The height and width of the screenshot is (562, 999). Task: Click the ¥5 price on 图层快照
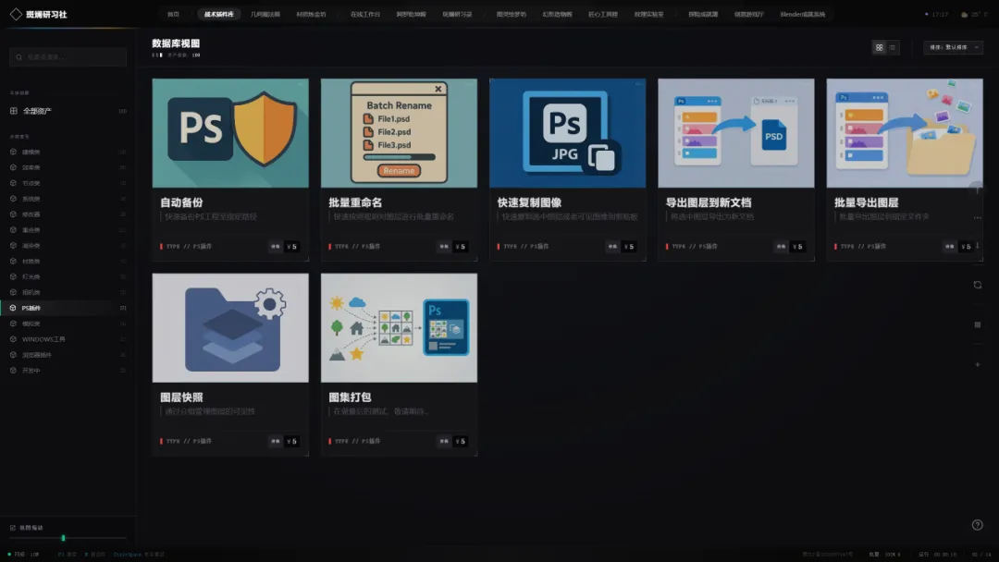[x=291, y=441]
